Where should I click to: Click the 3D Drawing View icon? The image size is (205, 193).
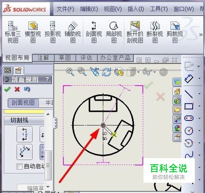pos(119,72)
